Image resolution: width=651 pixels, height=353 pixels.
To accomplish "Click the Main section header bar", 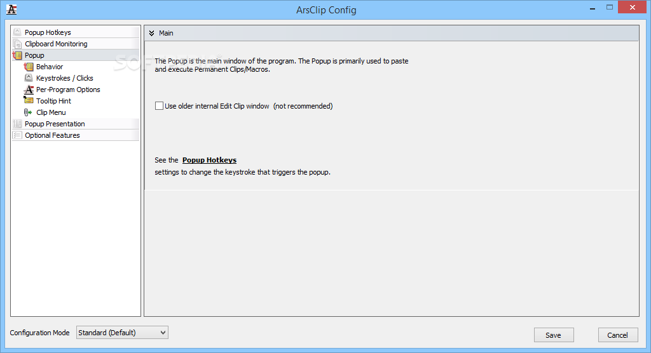I will 392,33.
